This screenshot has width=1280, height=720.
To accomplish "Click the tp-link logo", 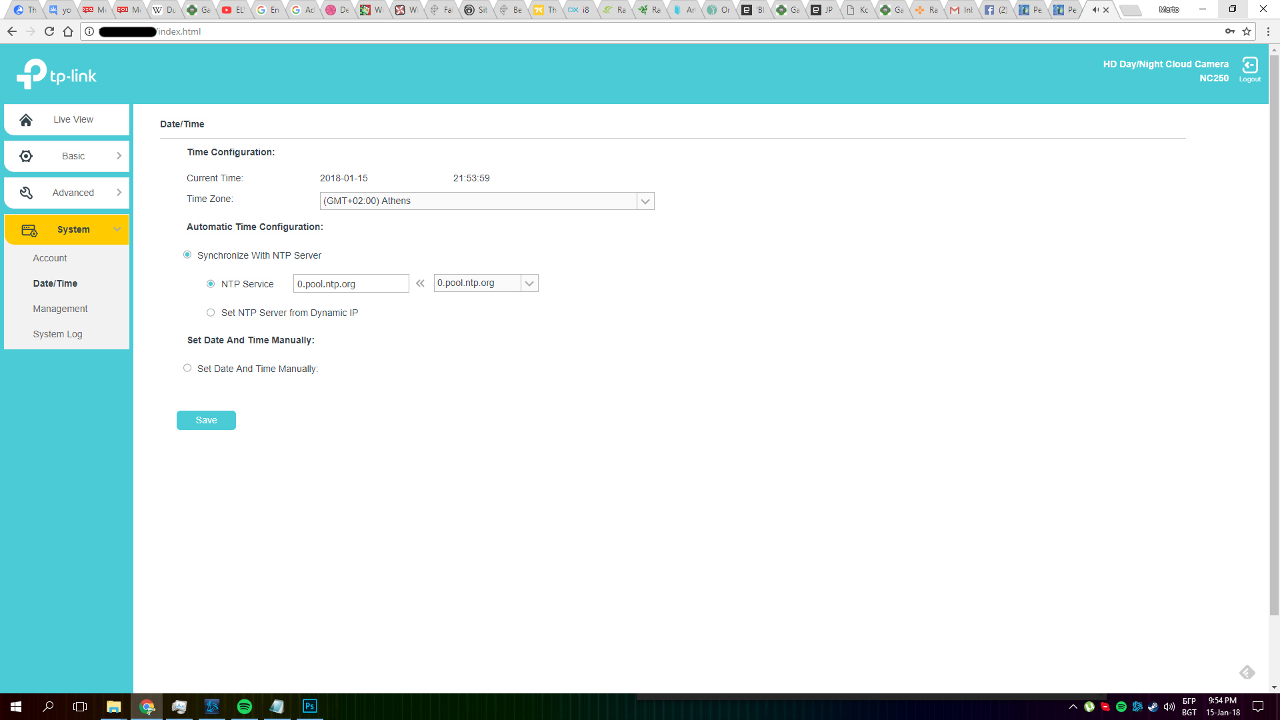I will point(57,74).
